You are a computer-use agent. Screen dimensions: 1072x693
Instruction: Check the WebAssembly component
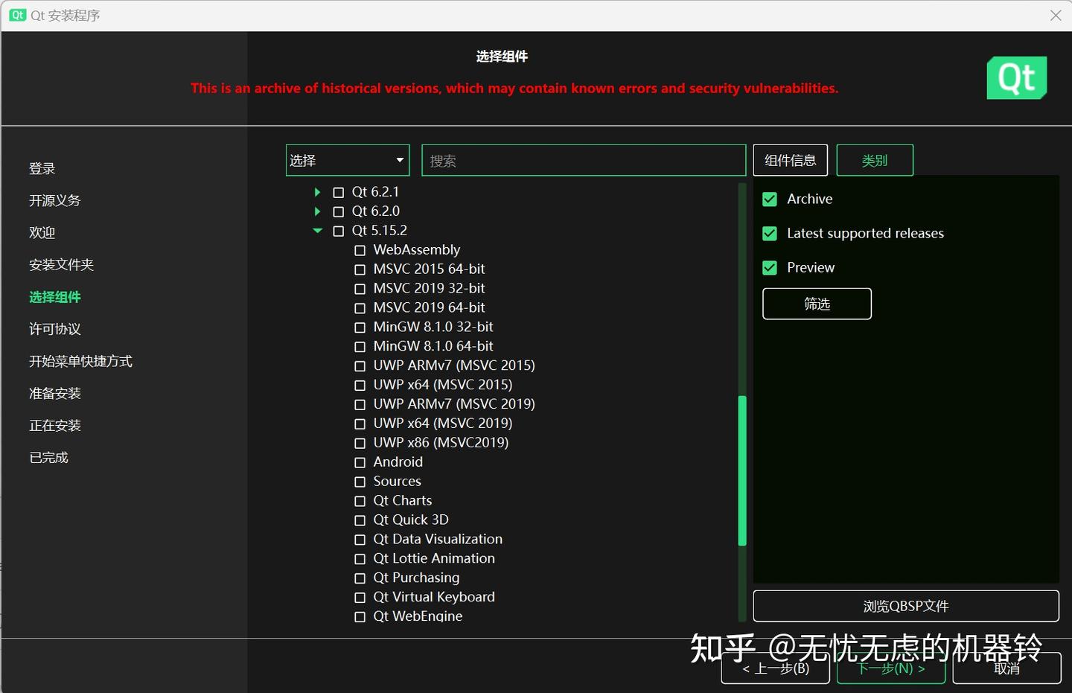click(x=360, y=250)
